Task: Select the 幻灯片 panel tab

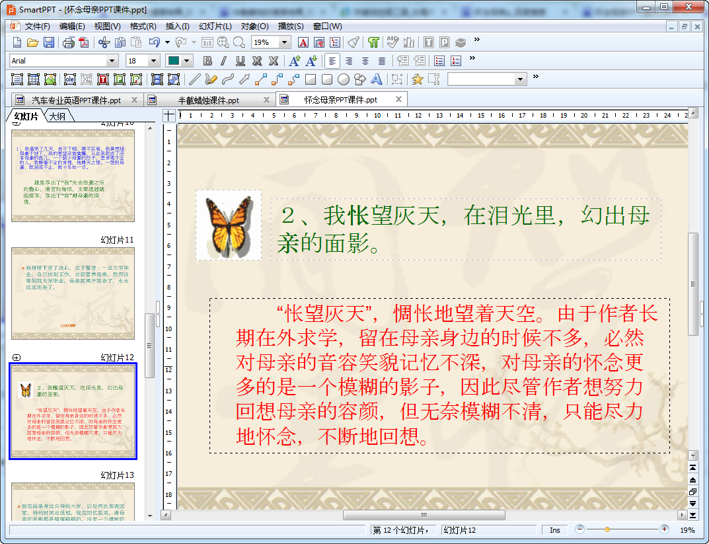Action: point(26,116)
